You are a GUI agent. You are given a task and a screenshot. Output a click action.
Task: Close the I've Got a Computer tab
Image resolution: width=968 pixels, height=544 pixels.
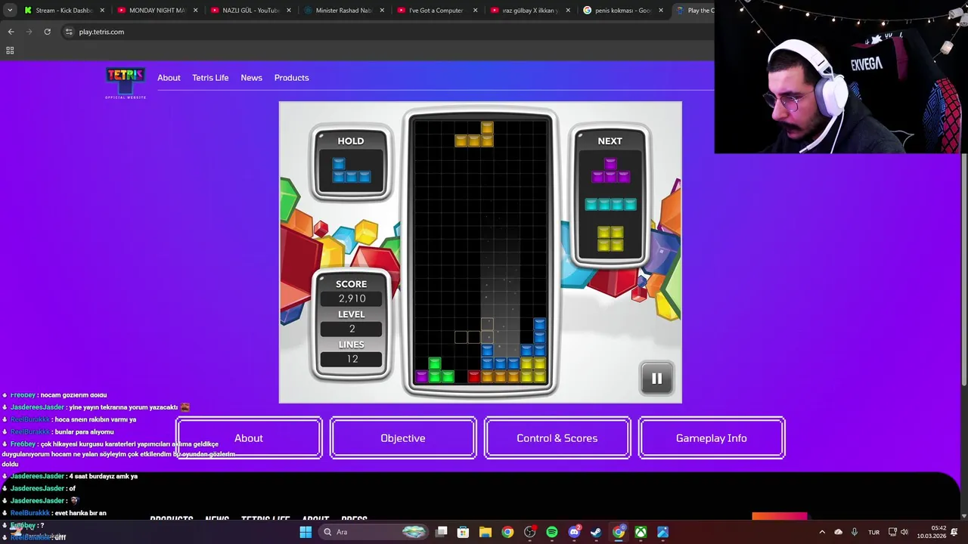point(475,11)
